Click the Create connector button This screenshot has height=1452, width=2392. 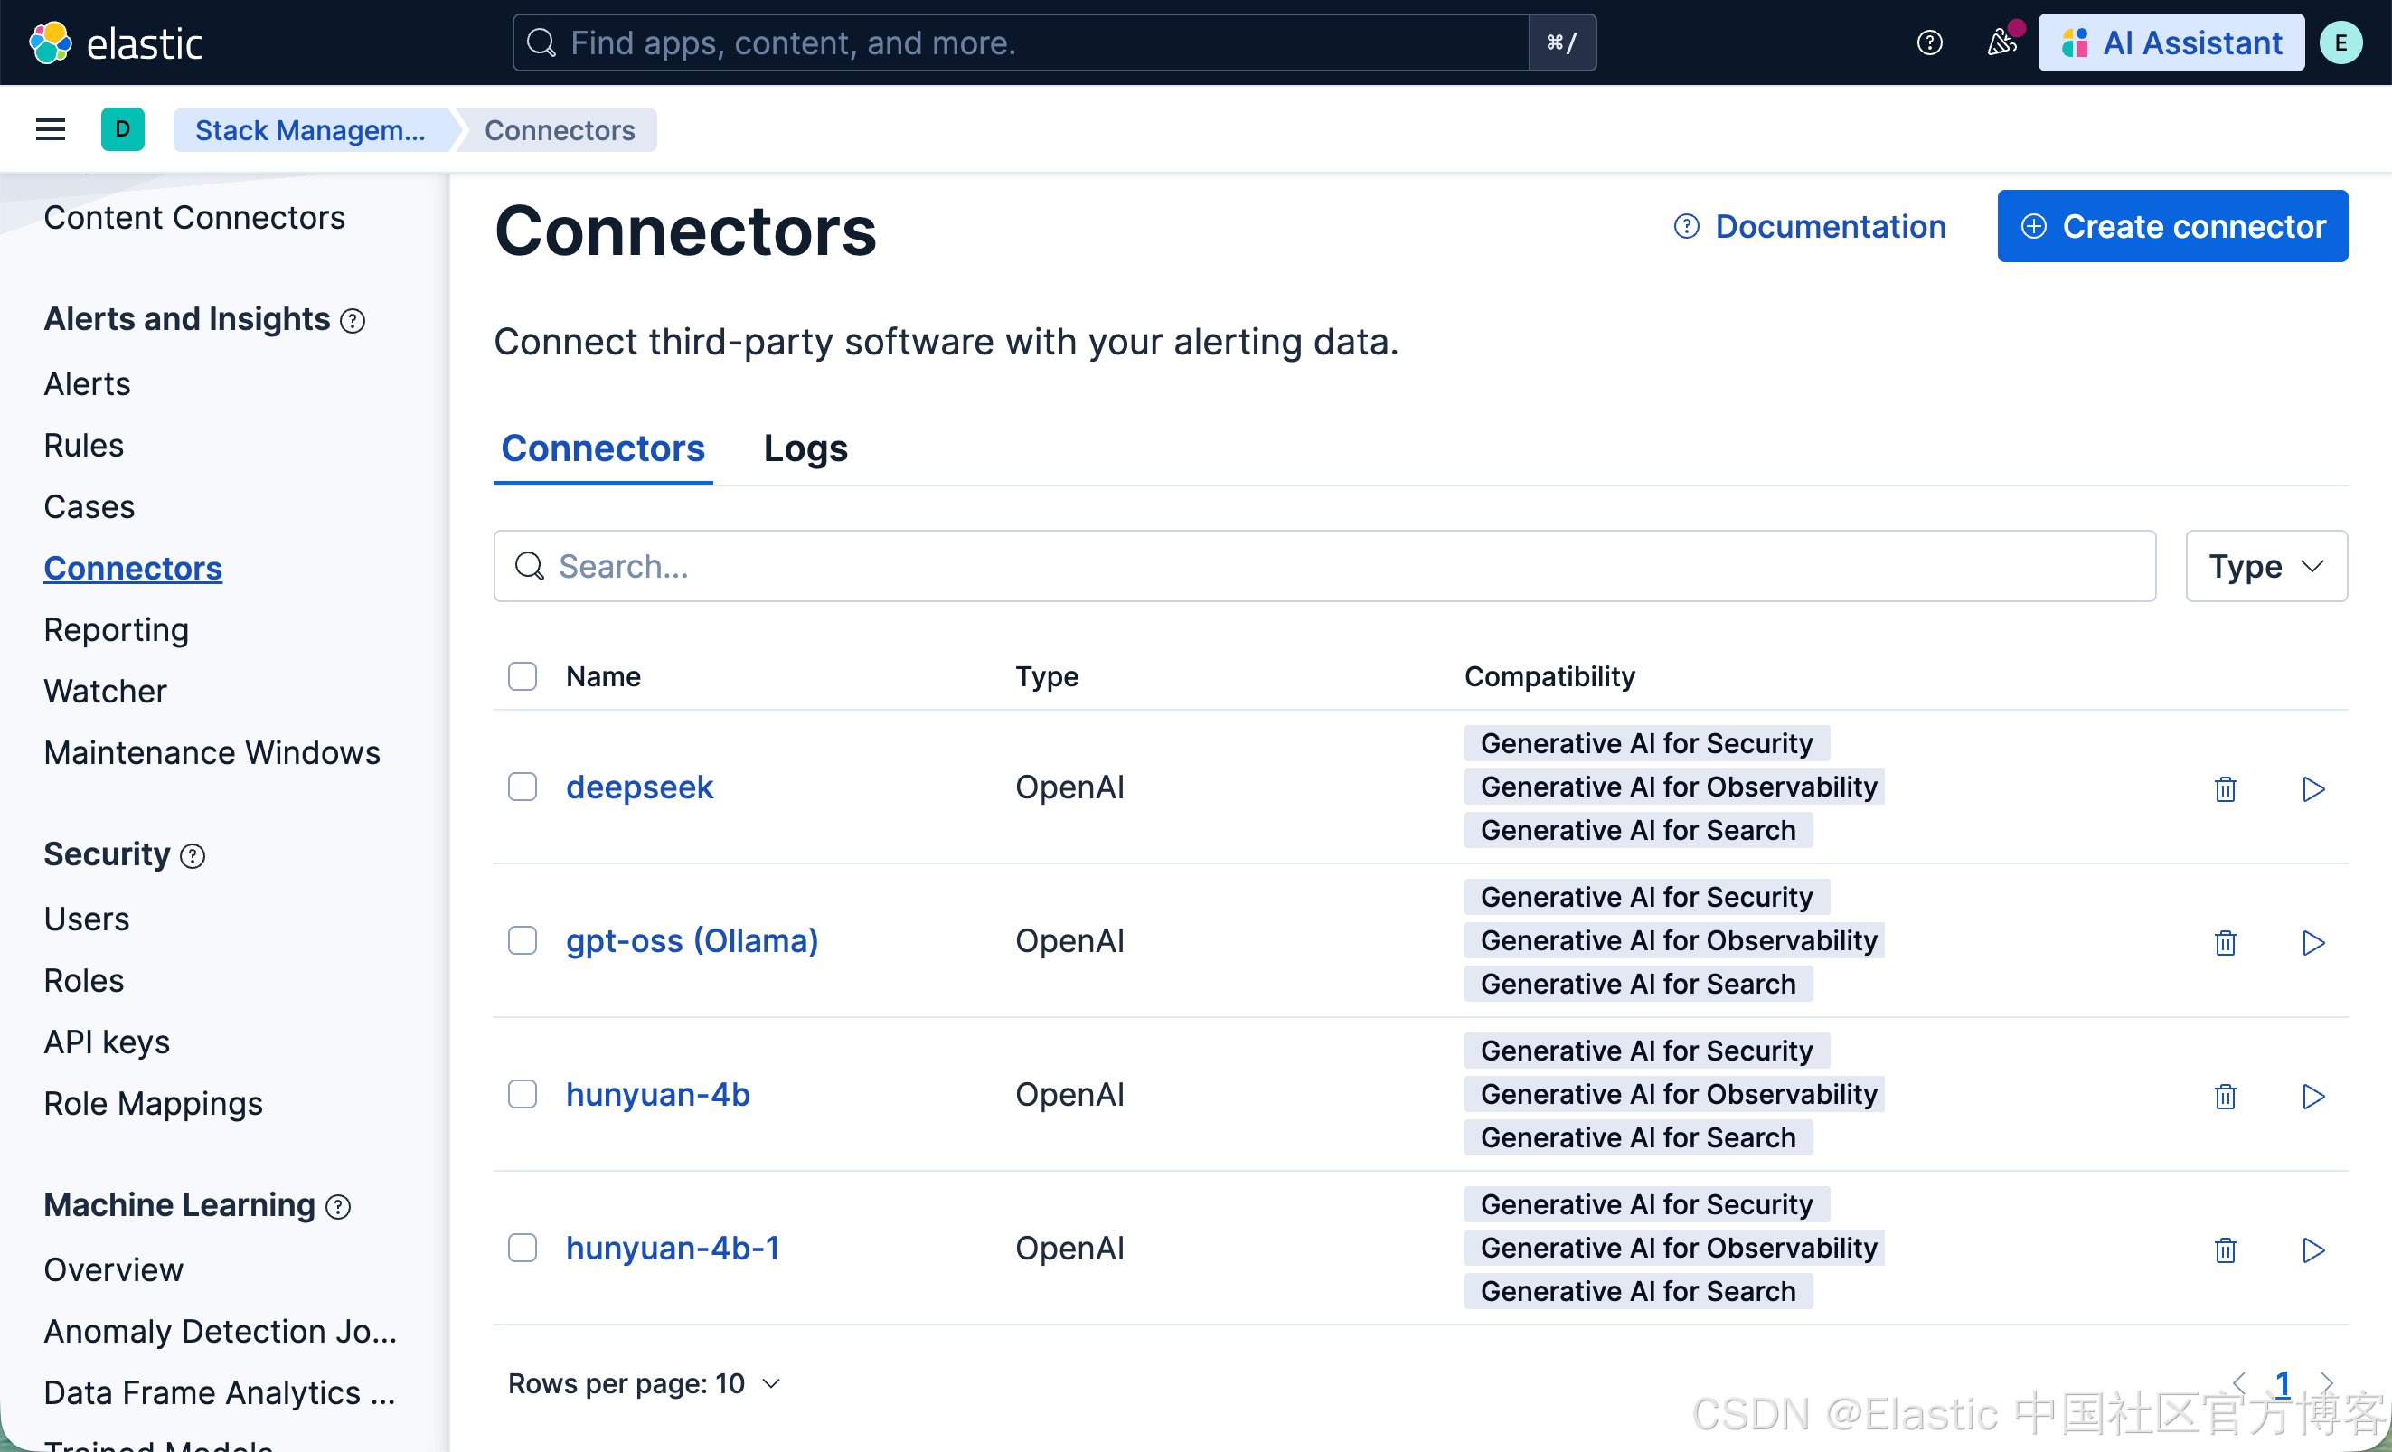click(2171, 226)
